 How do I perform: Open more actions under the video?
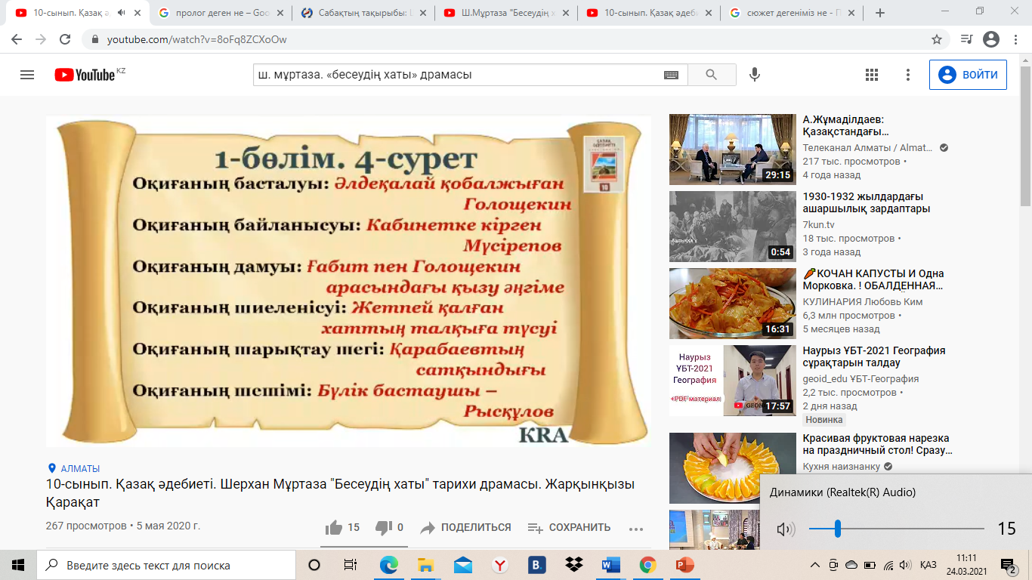[636, 529]
